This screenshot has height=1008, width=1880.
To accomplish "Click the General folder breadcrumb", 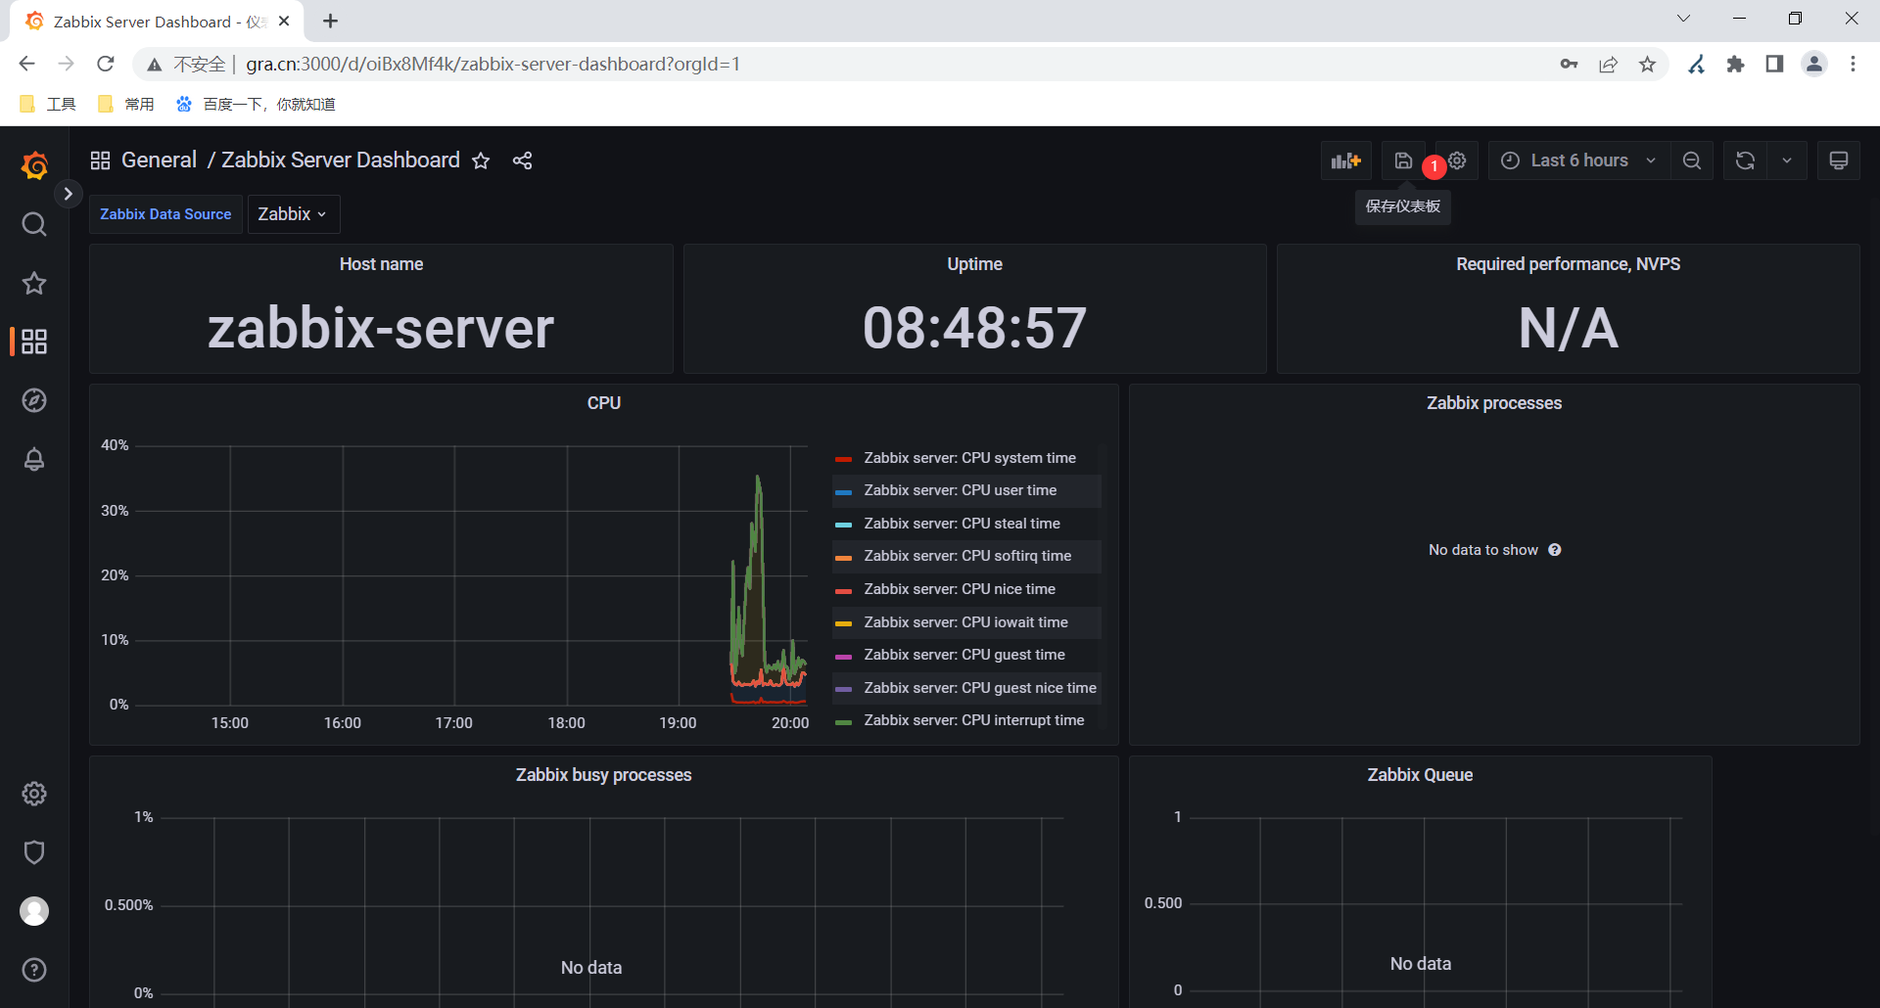I will (159, 160).
